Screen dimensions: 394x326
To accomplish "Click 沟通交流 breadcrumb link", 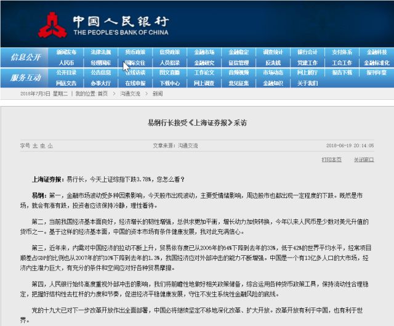I will (130, 94).
